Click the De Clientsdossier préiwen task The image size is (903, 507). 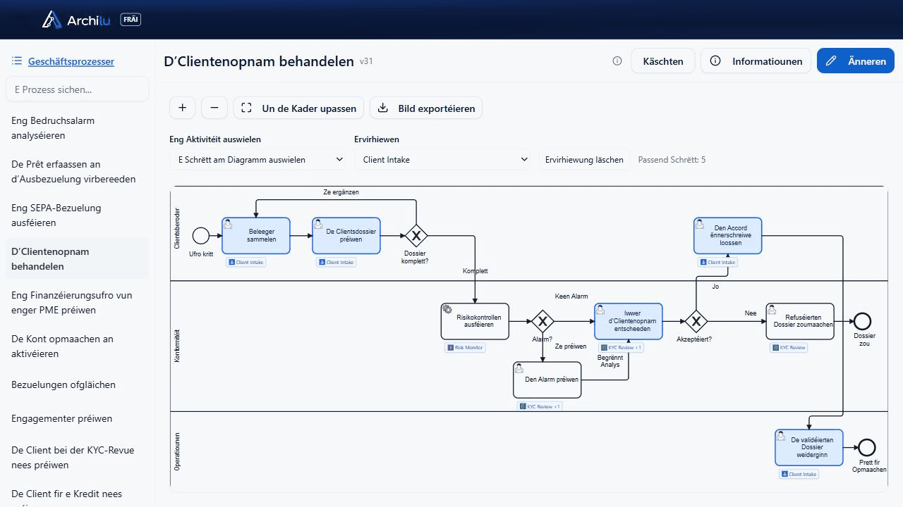(x=346, y=235)
